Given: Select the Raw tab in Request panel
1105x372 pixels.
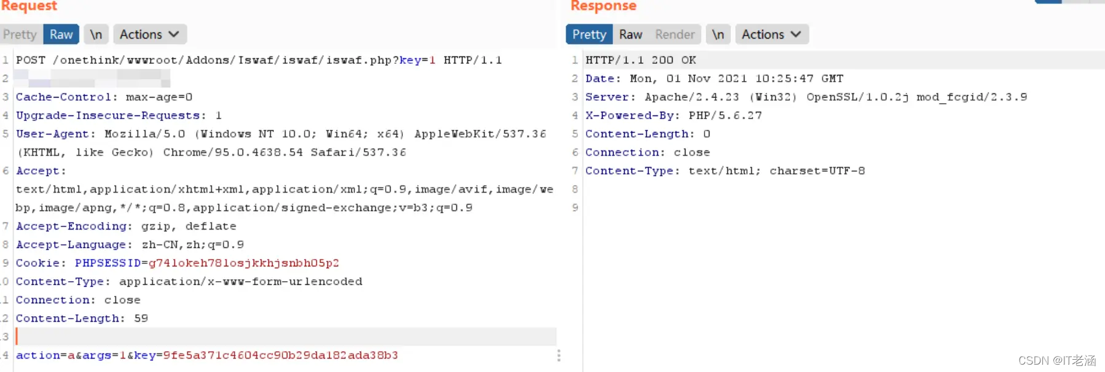Looking at the screenshot, I should click(61, 34).
